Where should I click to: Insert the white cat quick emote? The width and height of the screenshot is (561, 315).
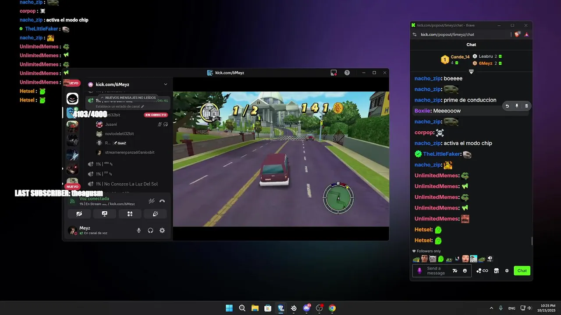433,259
